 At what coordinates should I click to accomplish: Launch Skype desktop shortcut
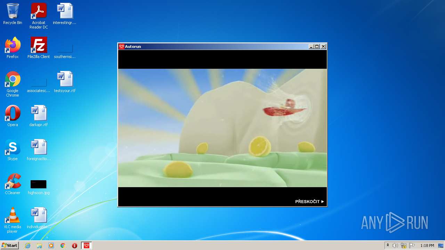(13, 150)
